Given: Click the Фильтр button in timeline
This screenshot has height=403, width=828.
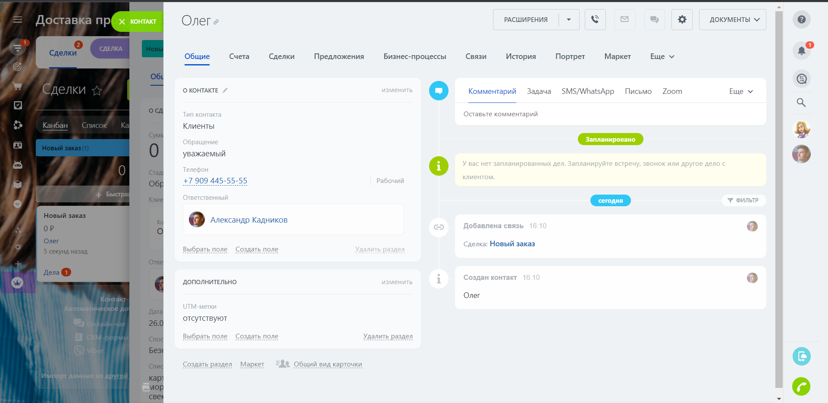Looking at the screenshot, I should point(743,200).
